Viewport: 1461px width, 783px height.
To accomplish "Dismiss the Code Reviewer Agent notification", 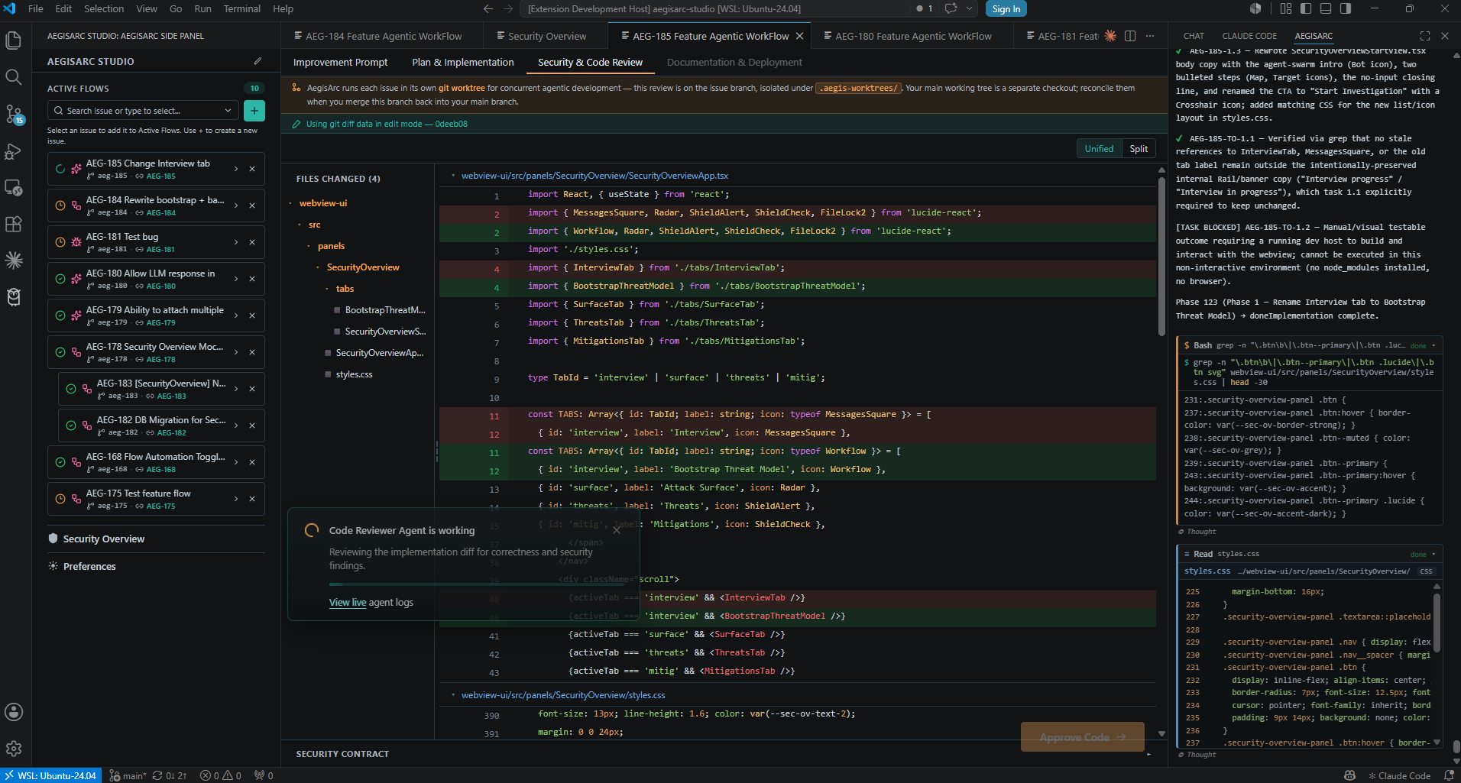I will point(617,530).
